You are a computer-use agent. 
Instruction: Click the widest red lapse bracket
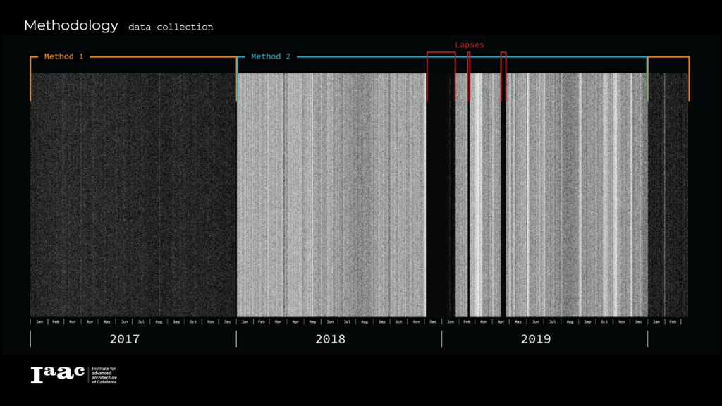(441, 53)
